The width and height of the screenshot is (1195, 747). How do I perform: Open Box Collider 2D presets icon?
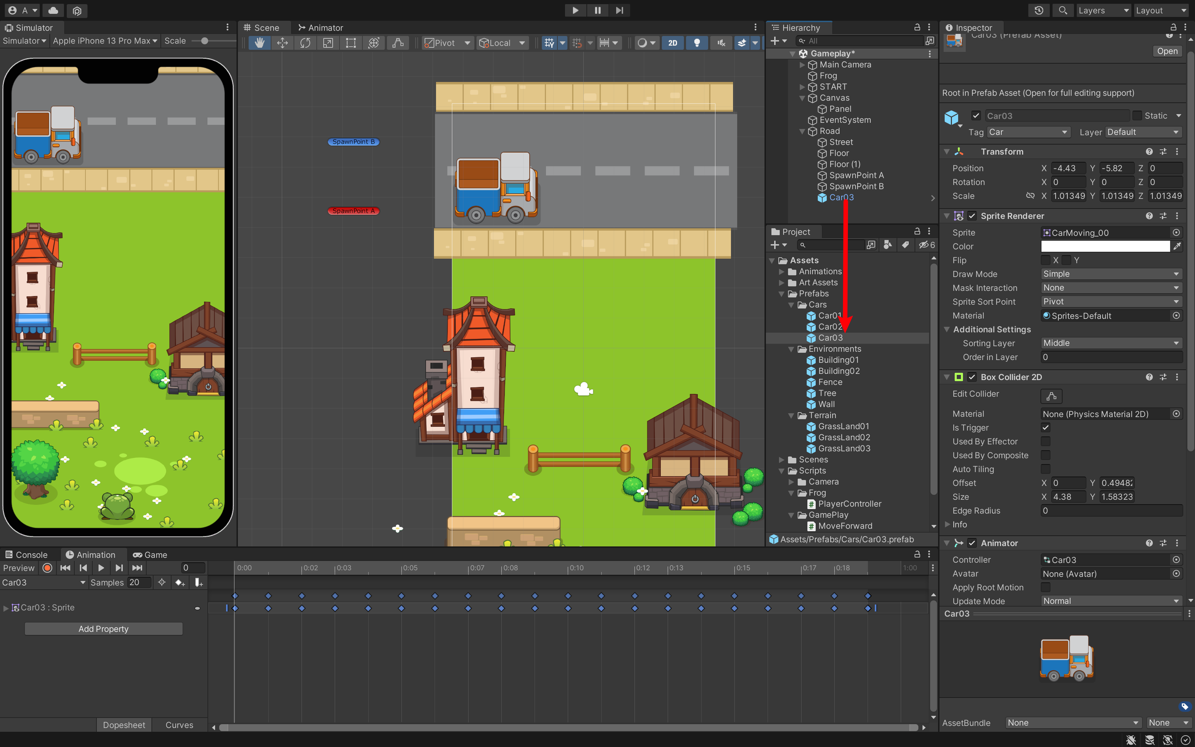tap(1163, 377)
